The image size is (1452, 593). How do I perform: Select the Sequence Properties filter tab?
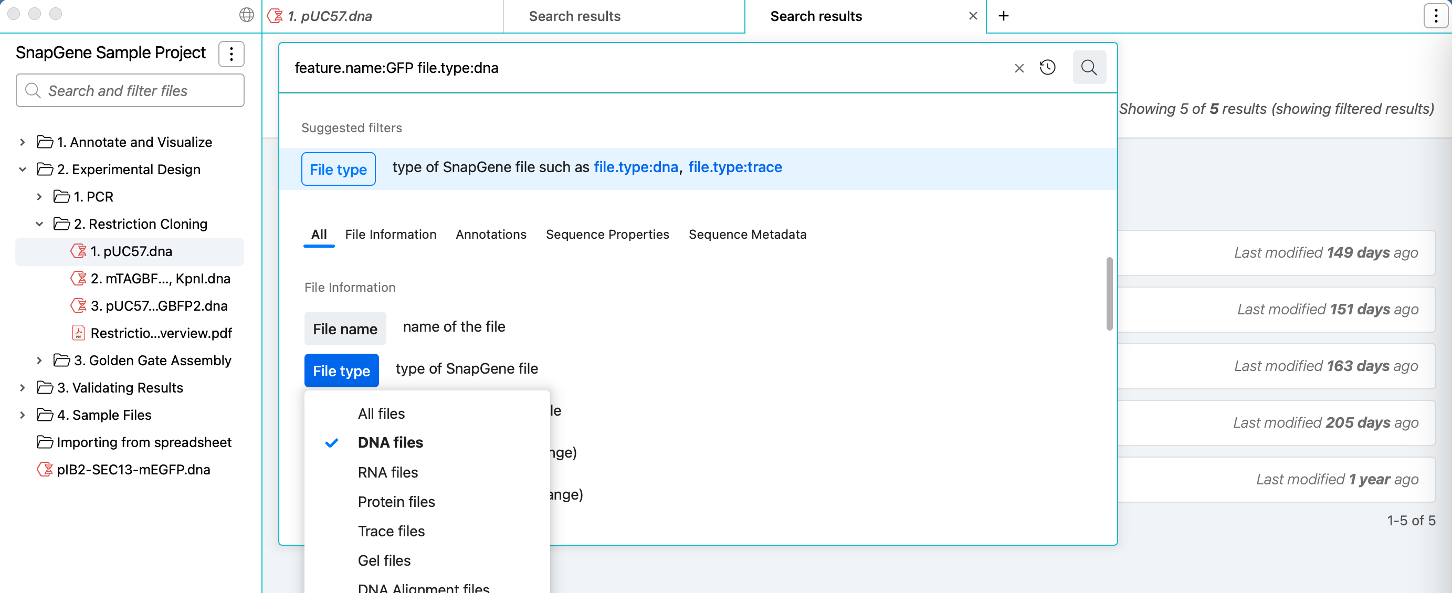(x=607, y=235)
